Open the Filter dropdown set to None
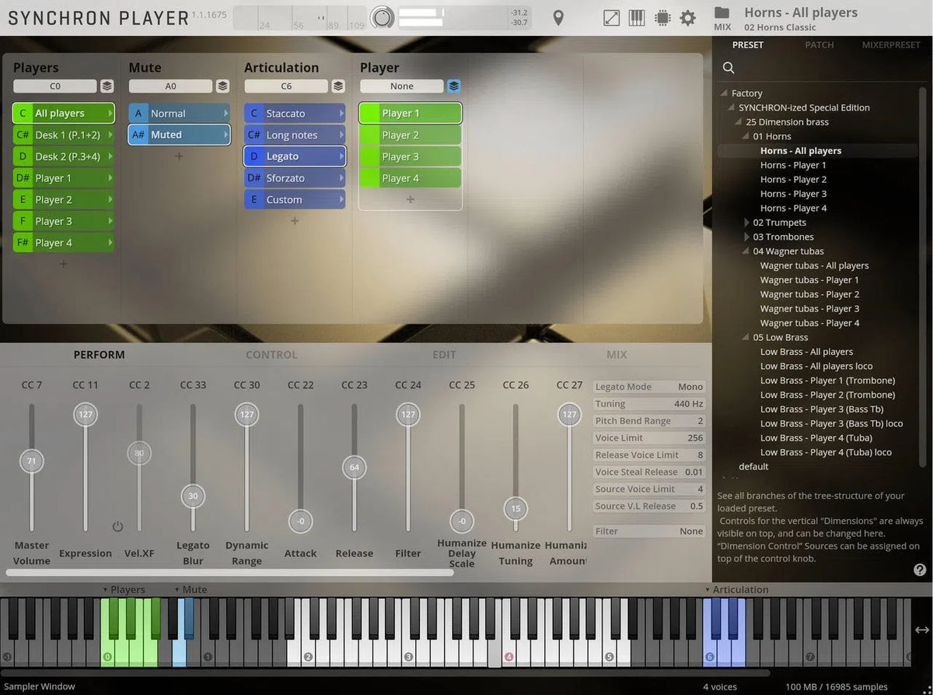 (648, 531)
